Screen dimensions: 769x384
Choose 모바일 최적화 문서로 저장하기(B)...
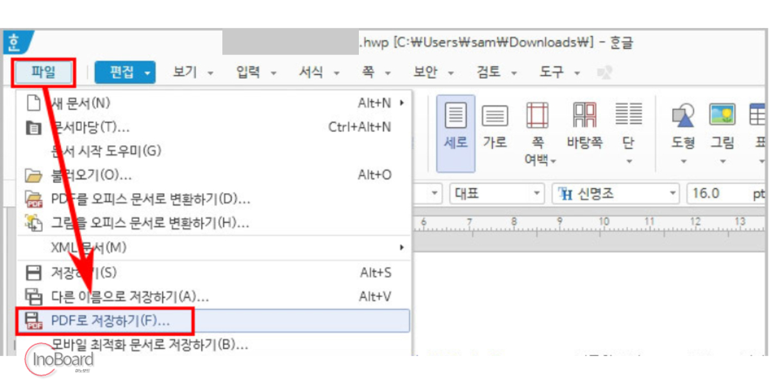tap(213, 345)
